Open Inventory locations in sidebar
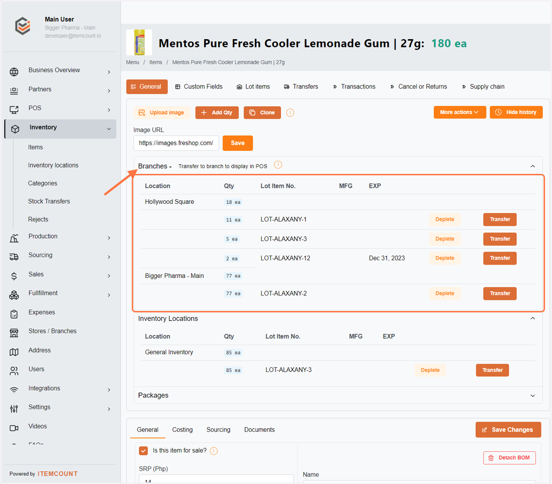Screen dimensions: 552x484 (x=53, y=165)
